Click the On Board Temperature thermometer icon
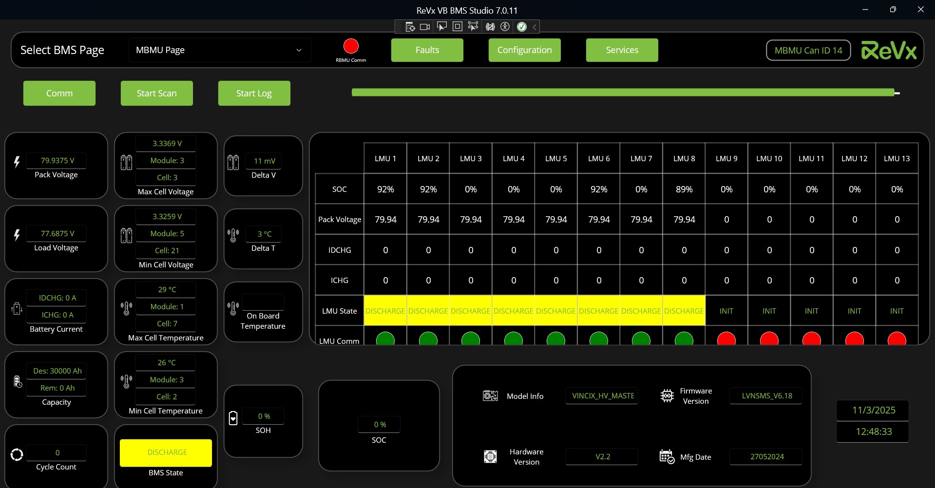This screenshot has height=488, width=935. pyautogui.click(x=233, y=308)
